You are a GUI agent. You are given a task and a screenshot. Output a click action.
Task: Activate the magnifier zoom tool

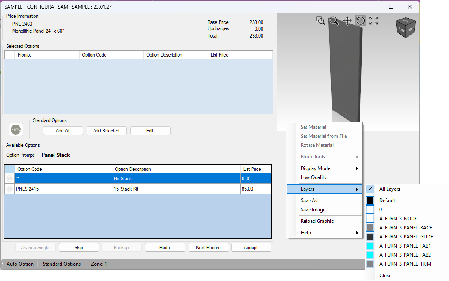point(334,21)
